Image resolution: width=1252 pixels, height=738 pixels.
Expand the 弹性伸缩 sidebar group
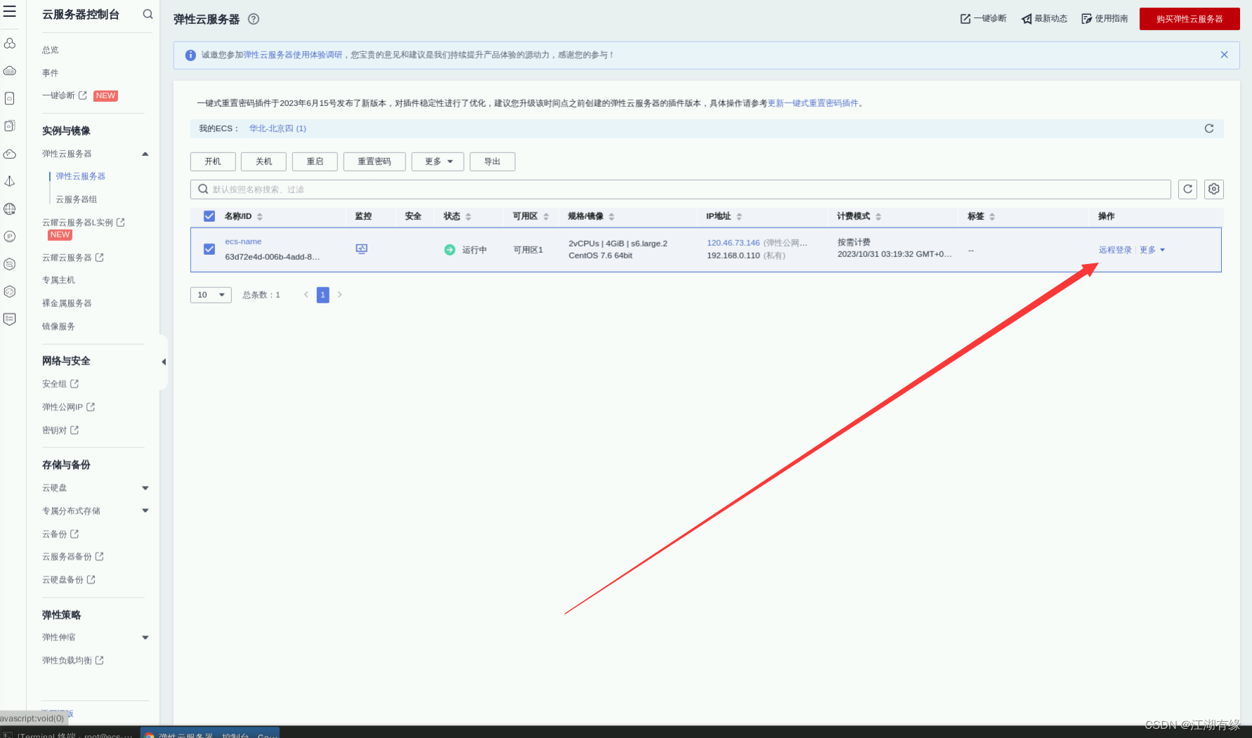(145, 638)
